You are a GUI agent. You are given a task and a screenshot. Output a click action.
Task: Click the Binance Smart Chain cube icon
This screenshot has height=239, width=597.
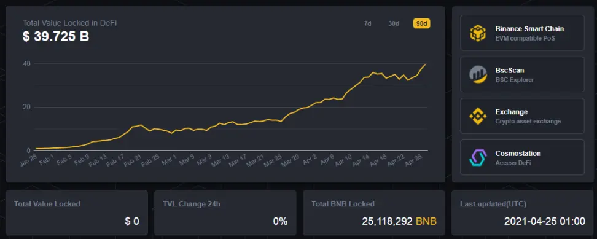pyautogui.click(x=477, y=33)
